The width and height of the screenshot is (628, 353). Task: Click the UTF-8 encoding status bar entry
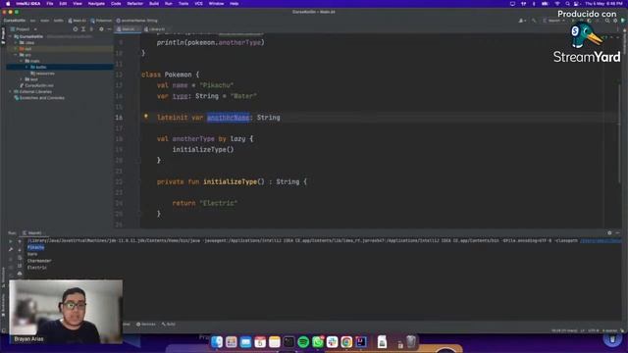594,330
